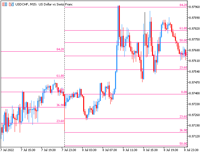This screenshot has height=153, width=204.
Task: Click the 8 Jul 07:30 time label
Action: [110, 149]
